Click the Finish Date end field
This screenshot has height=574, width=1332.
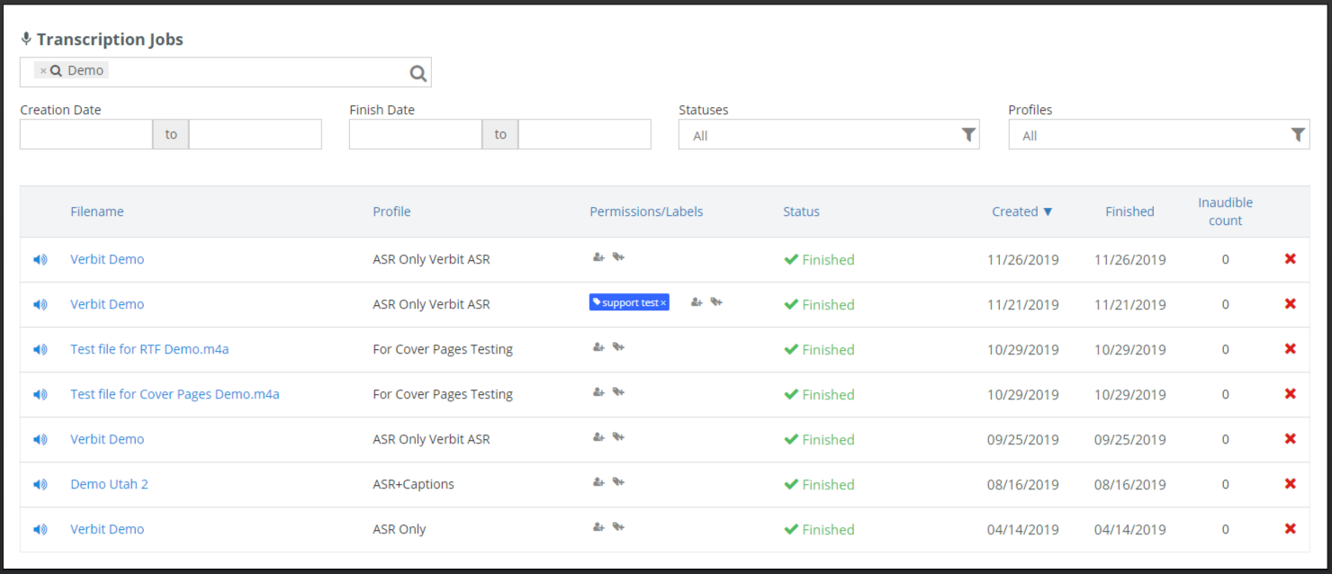click(584, 135)
